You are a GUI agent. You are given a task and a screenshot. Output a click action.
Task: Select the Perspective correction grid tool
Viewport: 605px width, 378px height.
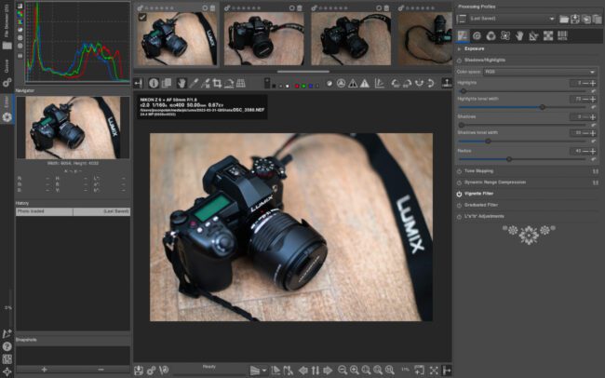(x=241, y=83)
